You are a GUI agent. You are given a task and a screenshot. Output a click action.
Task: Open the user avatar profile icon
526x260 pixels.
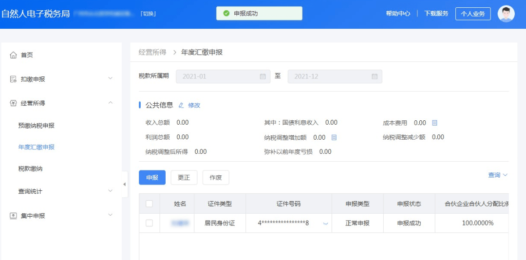tap(506, 14)
